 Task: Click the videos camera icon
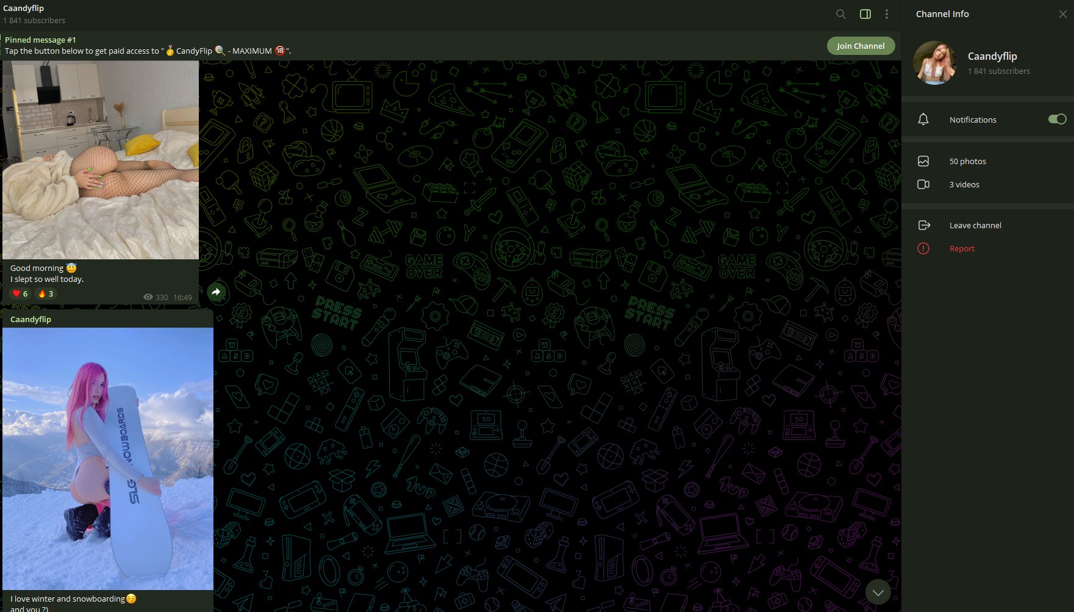coord(923,184)
